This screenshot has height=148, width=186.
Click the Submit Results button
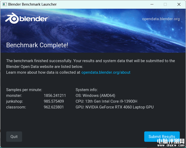(162, 136)
